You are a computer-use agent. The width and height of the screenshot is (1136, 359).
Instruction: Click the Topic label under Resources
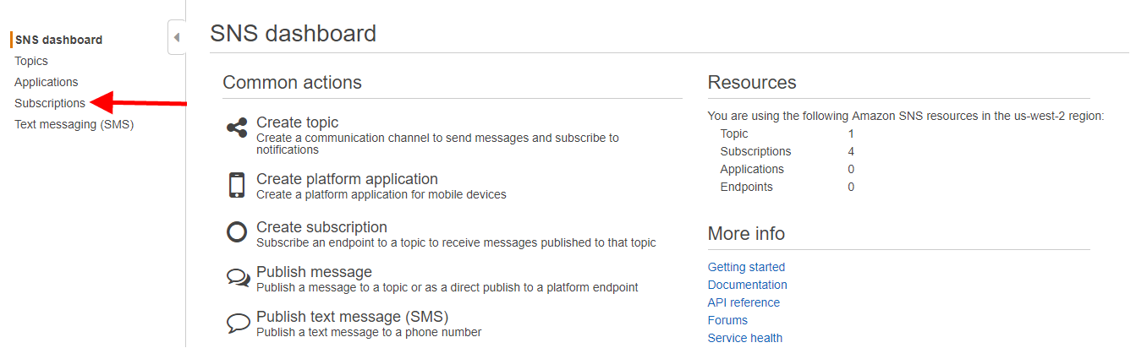pyautogui.click(x=734, y=133)
